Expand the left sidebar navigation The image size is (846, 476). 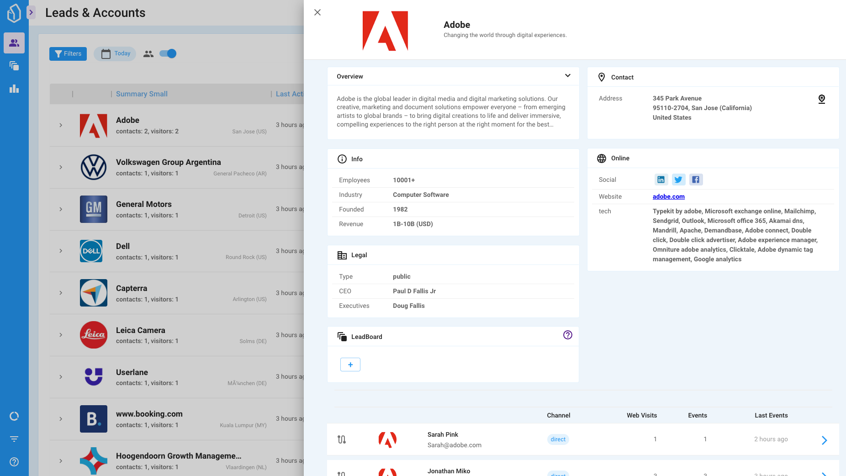point(31,12)
